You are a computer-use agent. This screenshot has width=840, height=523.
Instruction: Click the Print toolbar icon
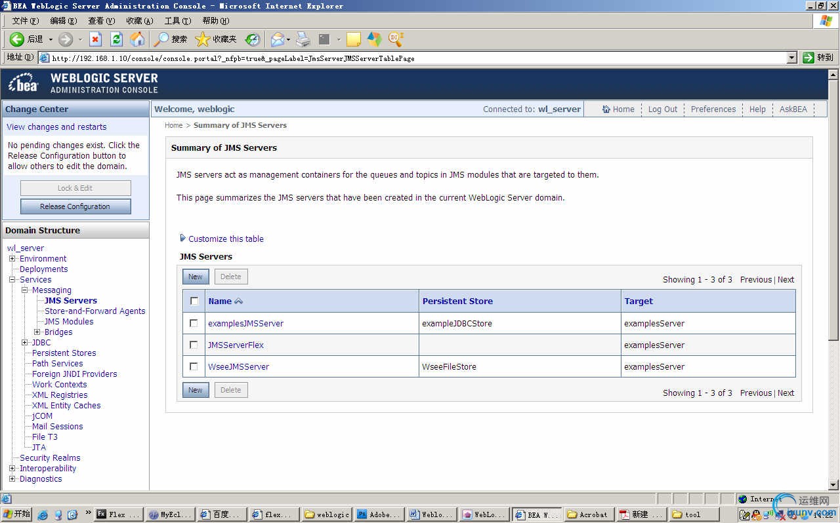[303, 39]
